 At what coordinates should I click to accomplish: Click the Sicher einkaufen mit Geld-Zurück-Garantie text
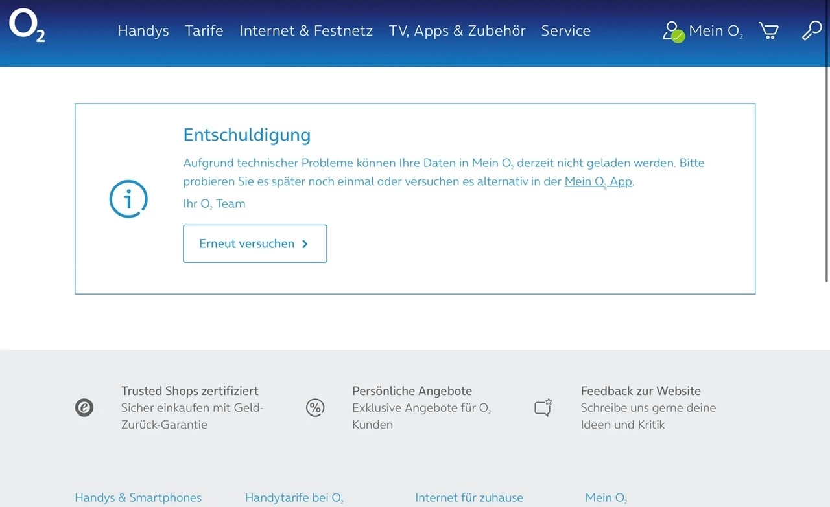(193, 416)
